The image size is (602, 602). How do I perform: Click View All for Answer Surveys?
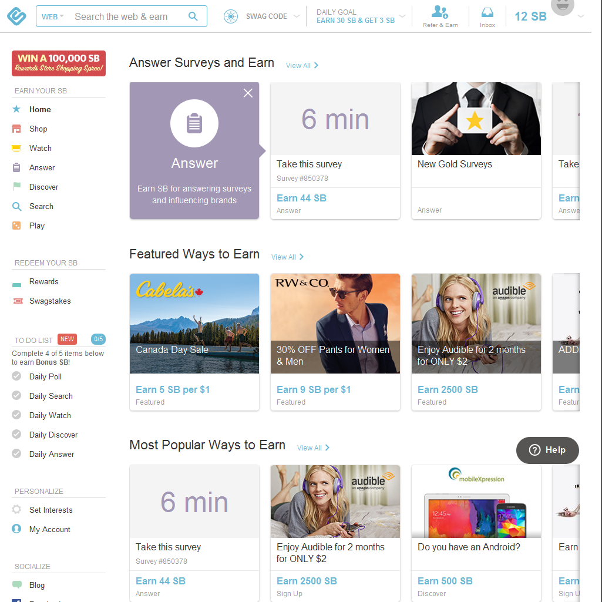pyautogui.click(x=302, y=65)
